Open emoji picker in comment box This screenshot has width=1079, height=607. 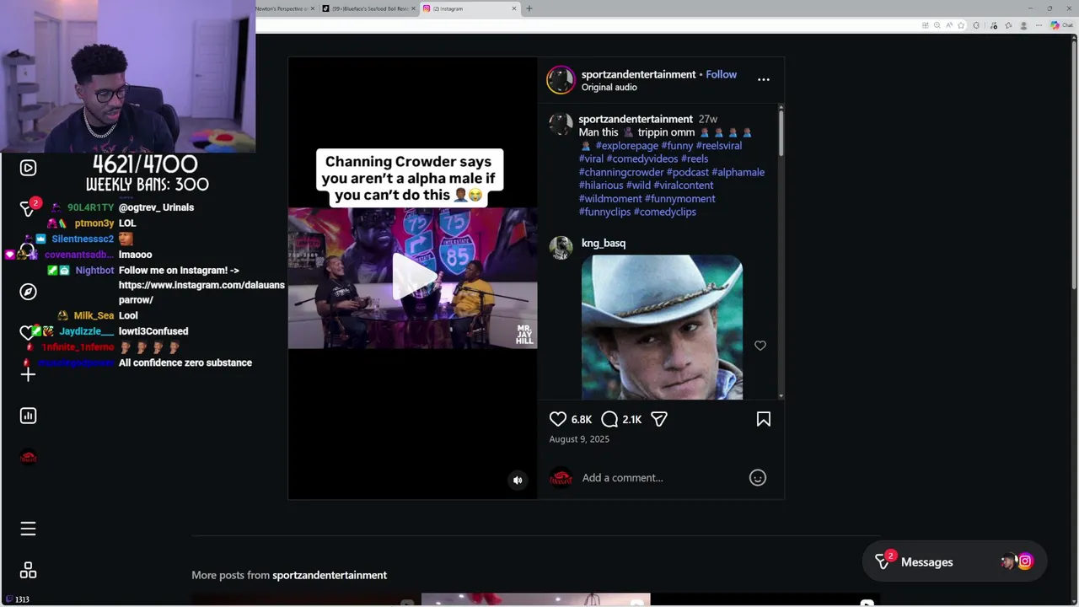click(758, 477)
